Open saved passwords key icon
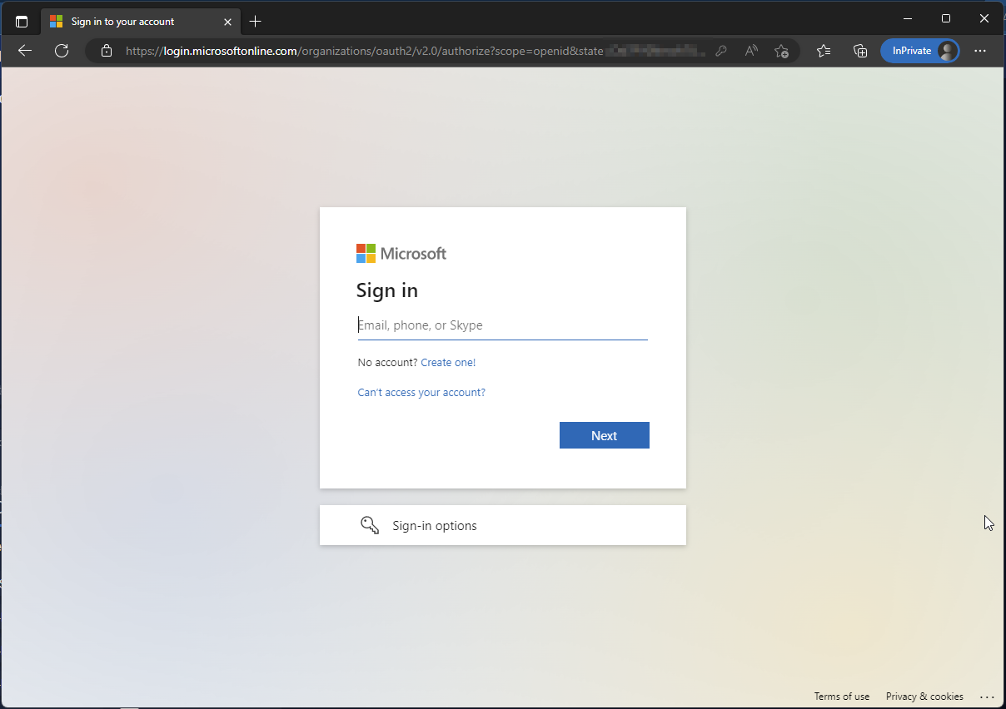 click(721, 51)
